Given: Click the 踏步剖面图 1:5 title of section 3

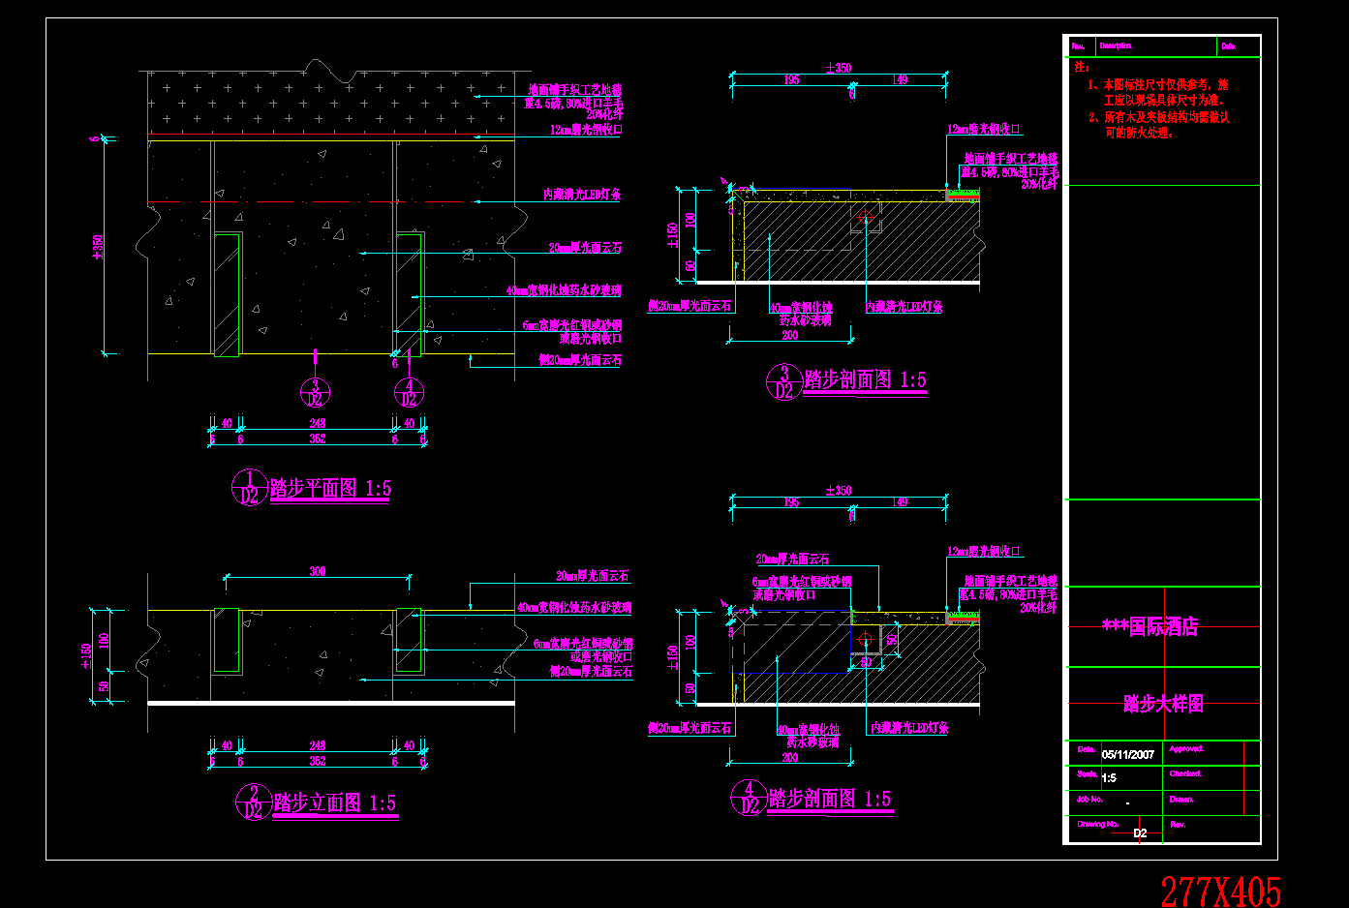Looking at the screenshot, I should coord(865,379).
